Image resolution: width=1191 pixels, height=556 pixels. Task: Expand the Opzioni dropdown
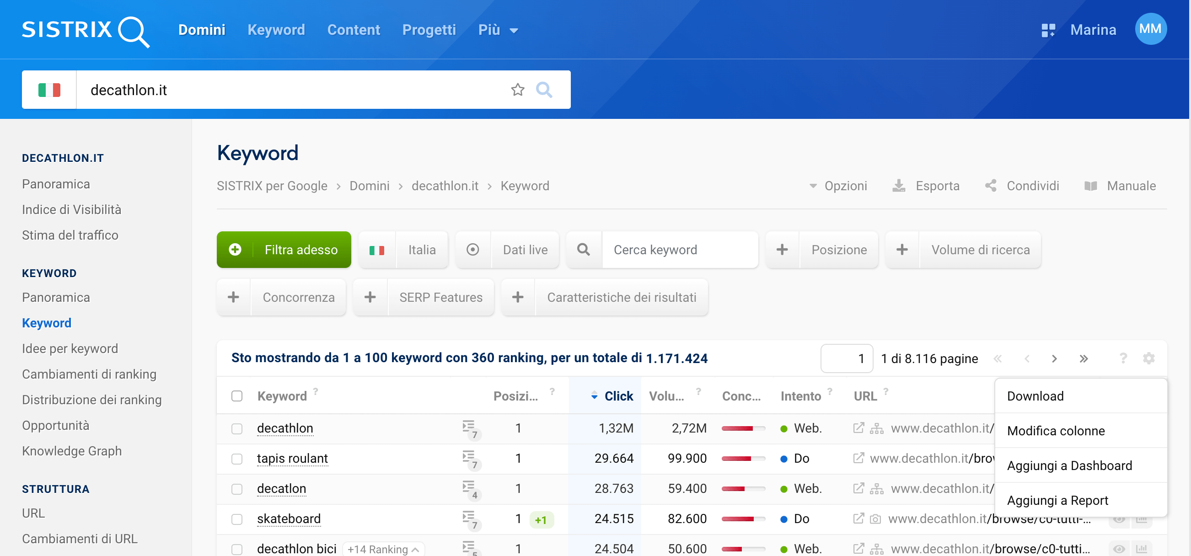(x=838, y=186)
